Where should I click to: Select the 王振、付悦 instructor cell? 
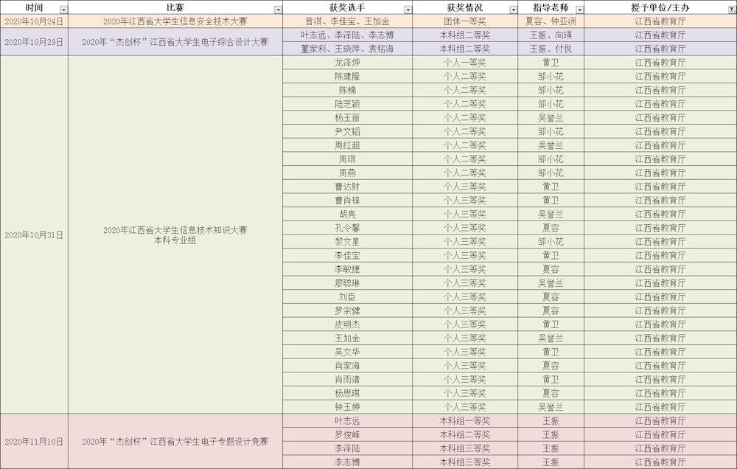551,49
